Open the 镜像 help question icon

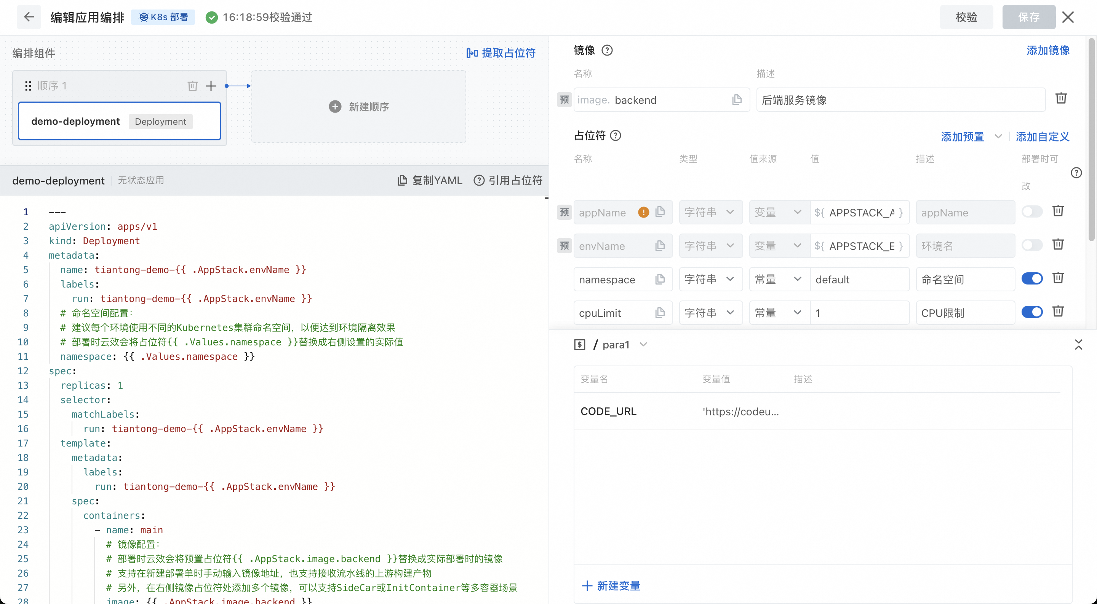pyautogui.click(x=607, y=50)
